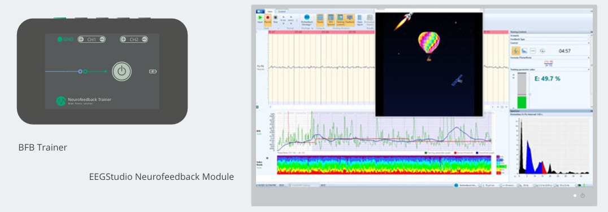Image resolution: width=608 pixels, height=212 pixels.
Task: Click the red time ruler above EEG trace
Action: coord(322,32)
